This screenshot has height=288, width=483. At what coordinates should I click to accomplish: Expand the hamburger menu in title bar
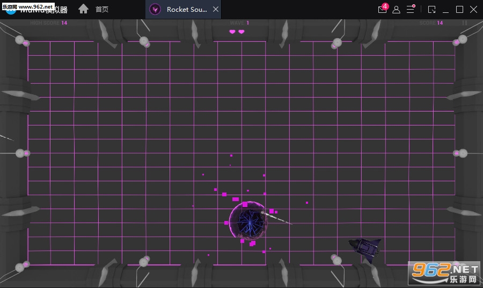coord(411,9)
